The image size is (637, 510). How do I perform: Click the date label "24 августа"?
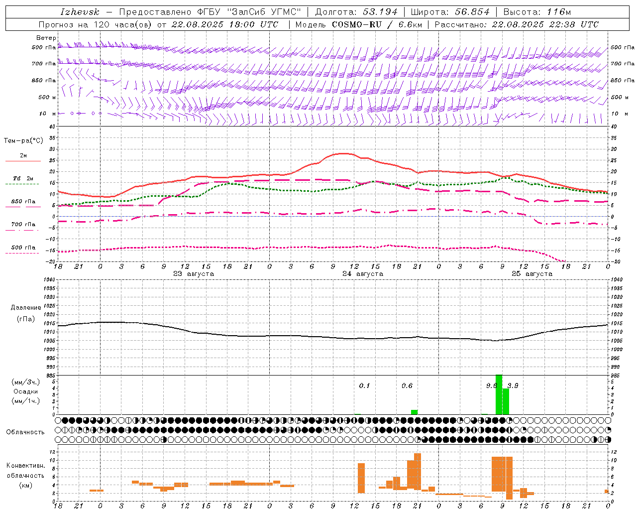(x=363, y=274)
